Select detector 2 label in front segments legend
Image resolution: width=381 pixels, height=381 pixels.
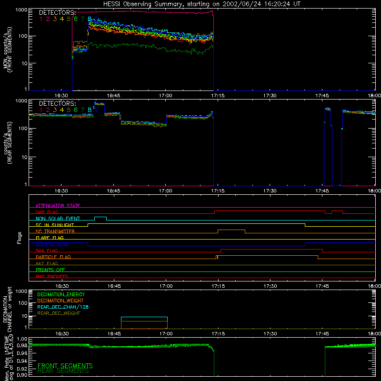point(48,19)
